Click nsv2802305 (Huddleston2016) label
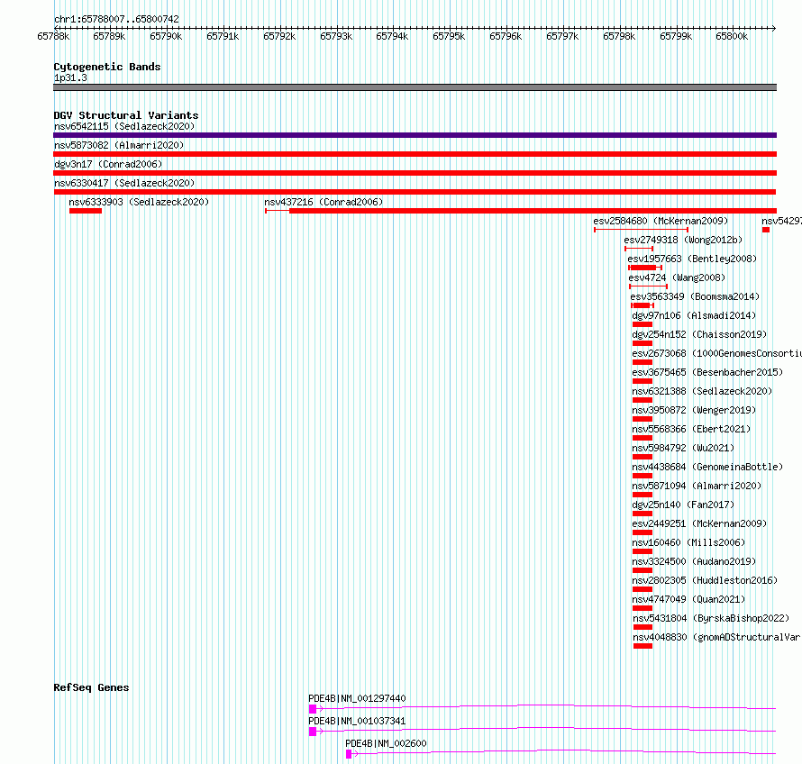The image size is (802, 764). coord(705,580)
